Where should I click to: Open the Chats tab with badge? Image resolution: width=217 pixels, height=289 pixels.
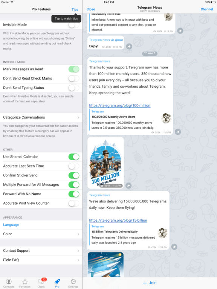[41, 283]
